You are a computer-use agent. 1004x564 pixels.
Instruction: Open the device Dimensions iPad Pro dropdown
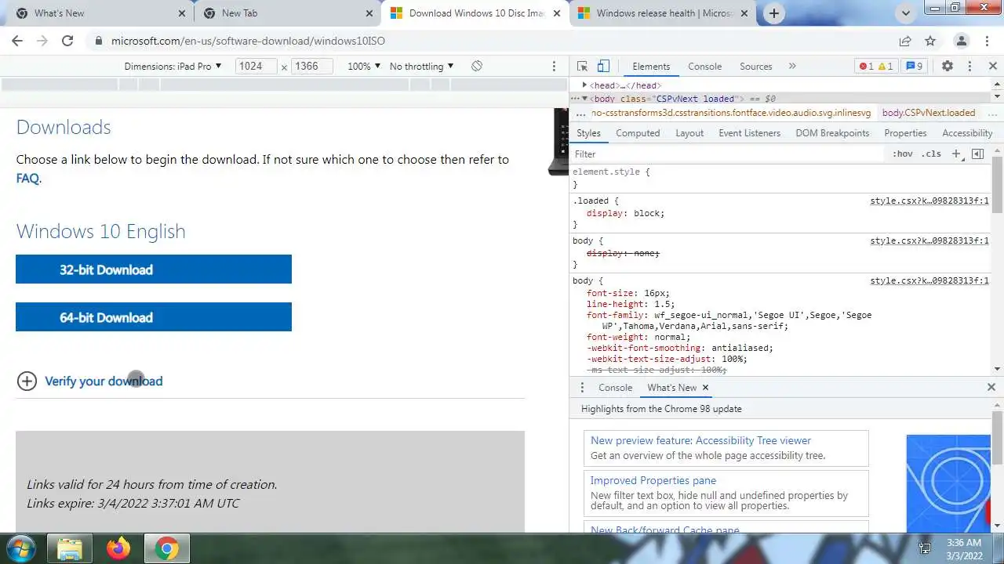click(x=173, y=67)
